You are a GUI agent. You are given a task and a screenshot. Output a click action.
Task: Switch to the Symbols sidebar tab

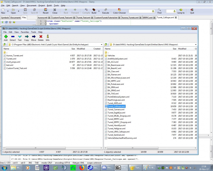click(x=5, y=18)
